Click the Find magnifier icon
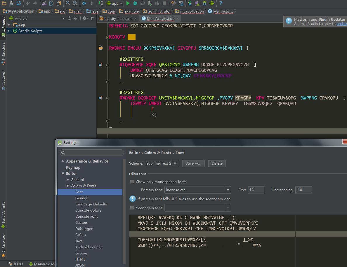The image size is (347, 267). pyautogui.click(x=68, y=3)
